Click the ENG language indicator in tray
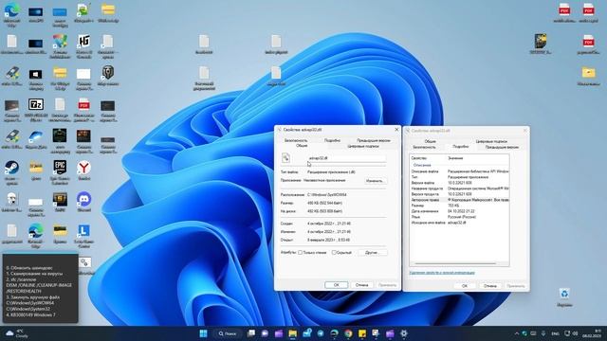The image size is (607, 341). (x=555, y=333)
